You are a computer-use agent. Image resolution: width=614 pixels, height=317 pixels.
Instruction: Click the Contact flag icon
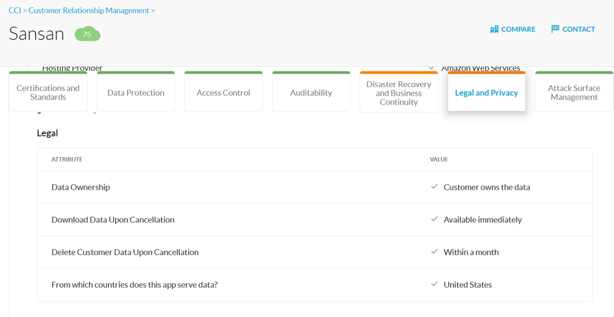(x=555, y=29)
